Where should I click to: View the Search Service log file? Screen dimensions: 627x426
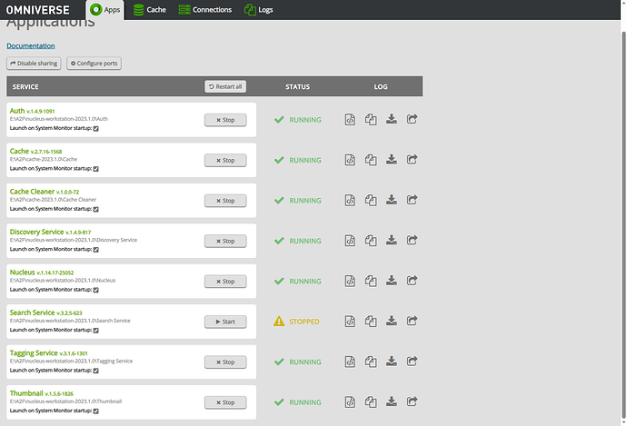pyautogui.click(x=350, y=322)
